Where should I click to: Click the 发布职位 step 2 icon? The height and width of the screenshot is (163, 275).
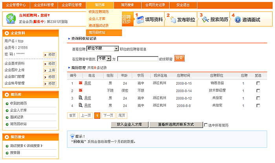173,20
